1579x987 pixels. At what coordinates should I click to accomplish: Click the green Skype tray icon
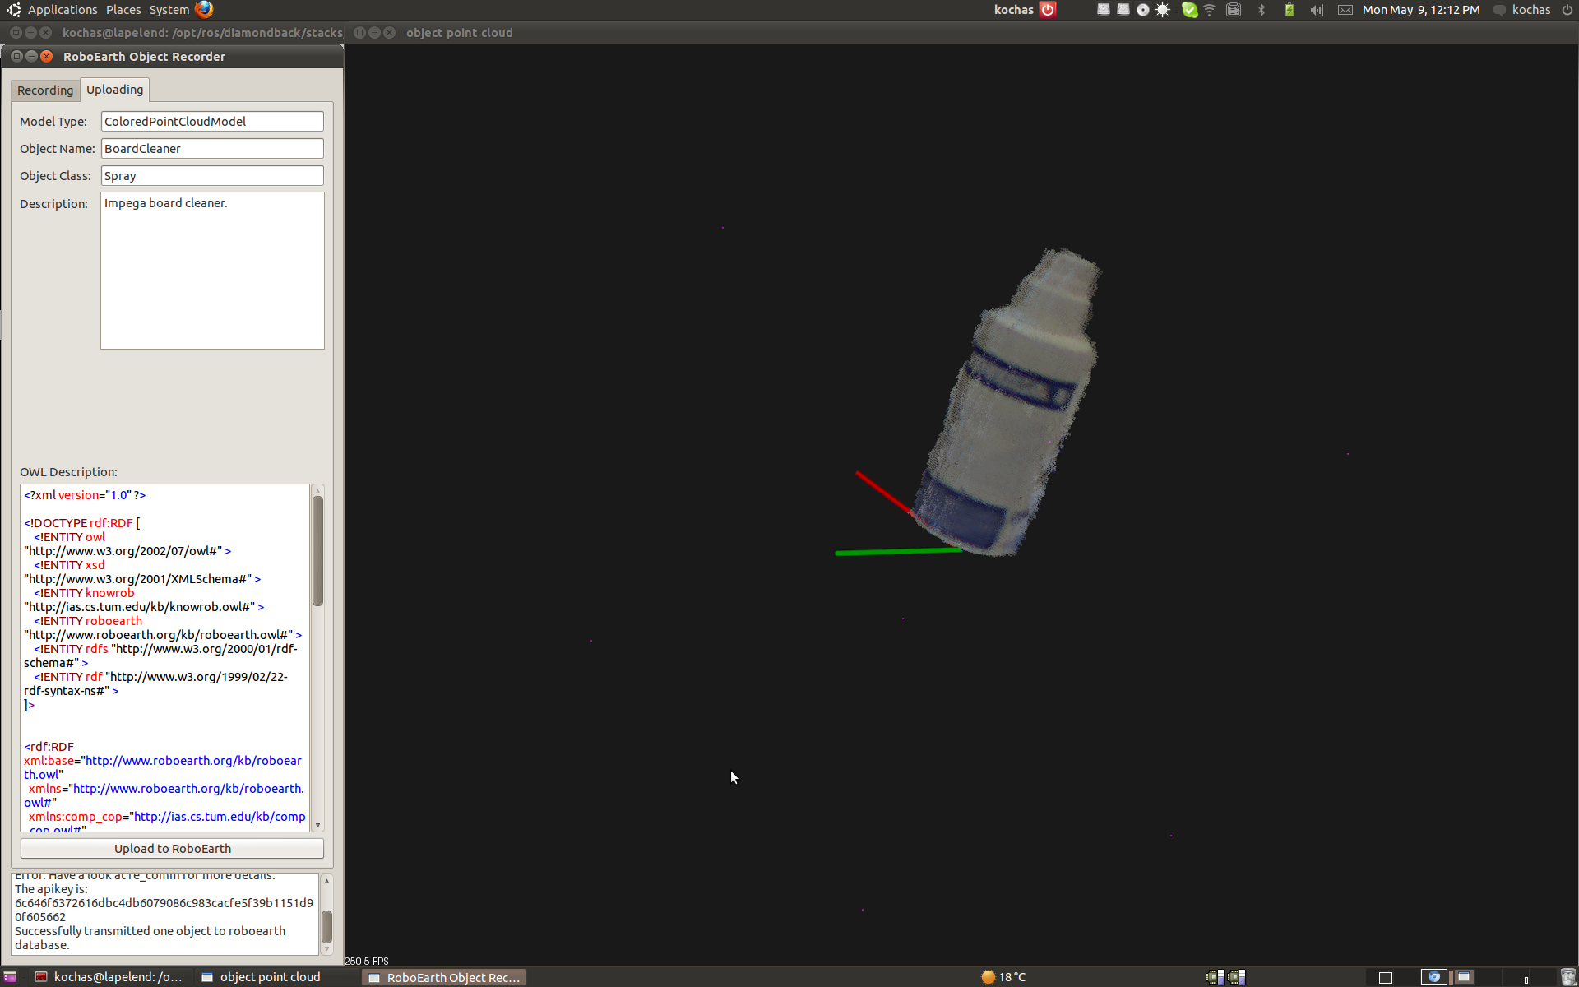1188,10
